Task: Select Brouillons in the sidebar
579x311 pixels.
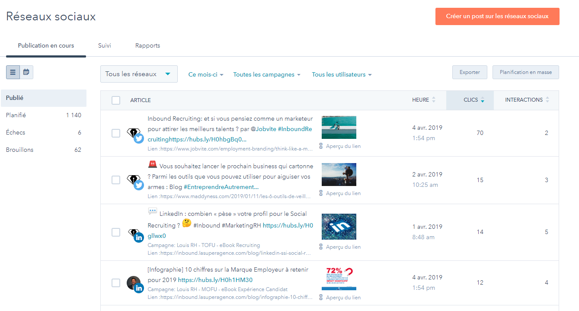Action: [x=44, y=150]
